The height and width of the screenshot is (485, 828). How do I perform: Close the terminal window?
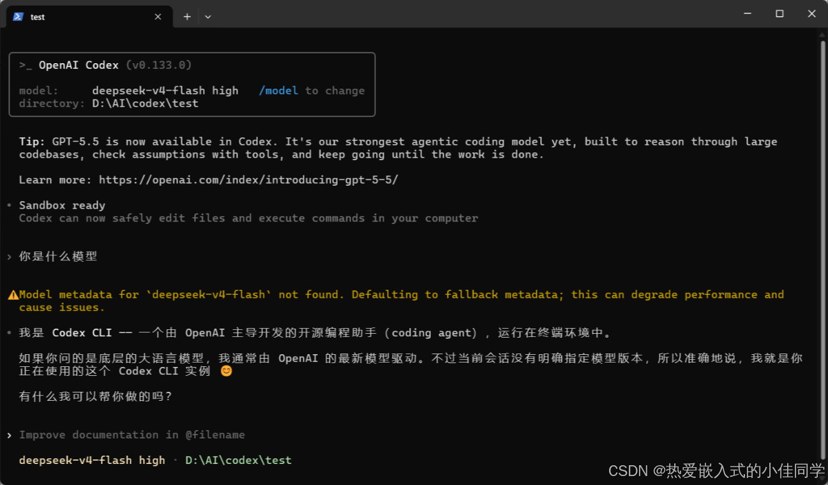click(x=811, y=13)
